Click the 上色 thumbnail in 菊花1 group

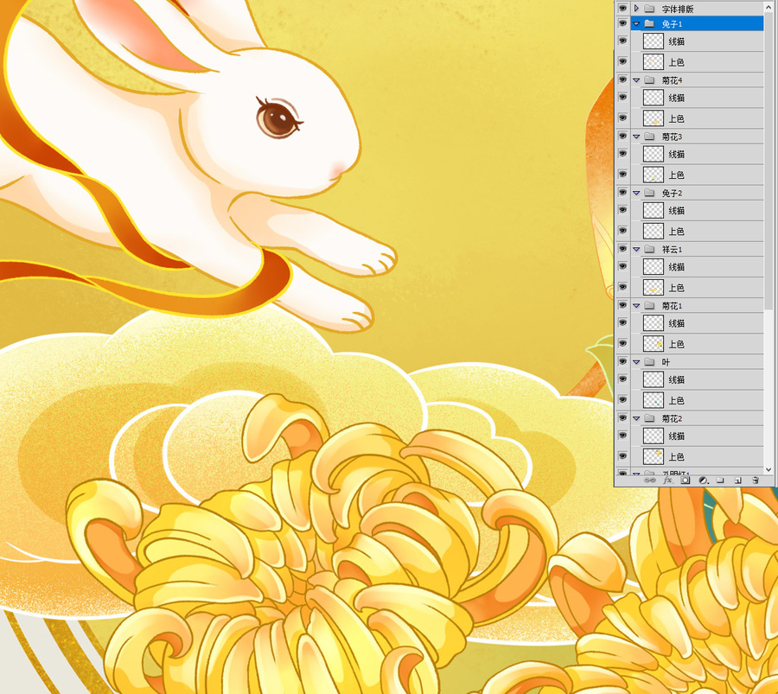click(653, 344)
